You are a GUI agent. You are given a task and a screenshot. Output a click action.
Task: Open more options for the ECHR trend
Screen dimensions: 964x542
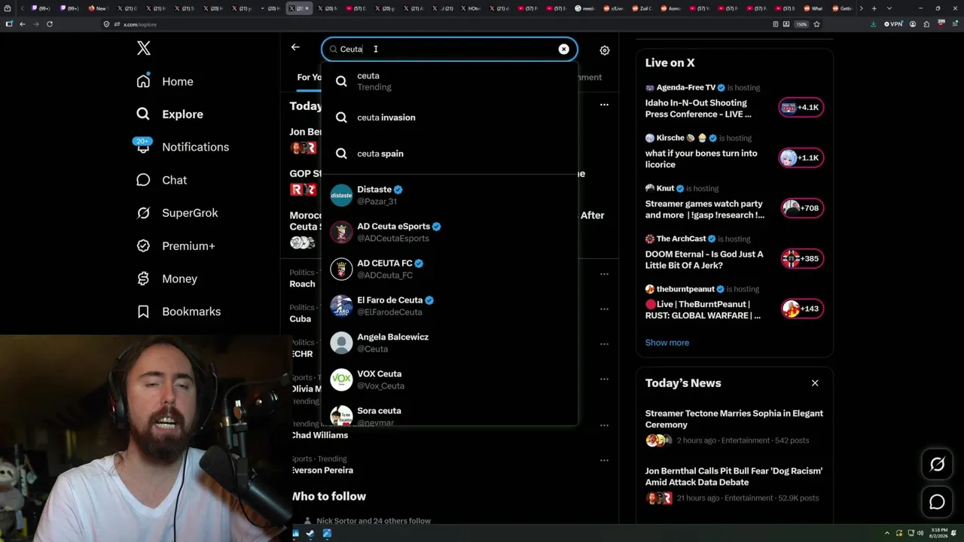coord(604,344)
